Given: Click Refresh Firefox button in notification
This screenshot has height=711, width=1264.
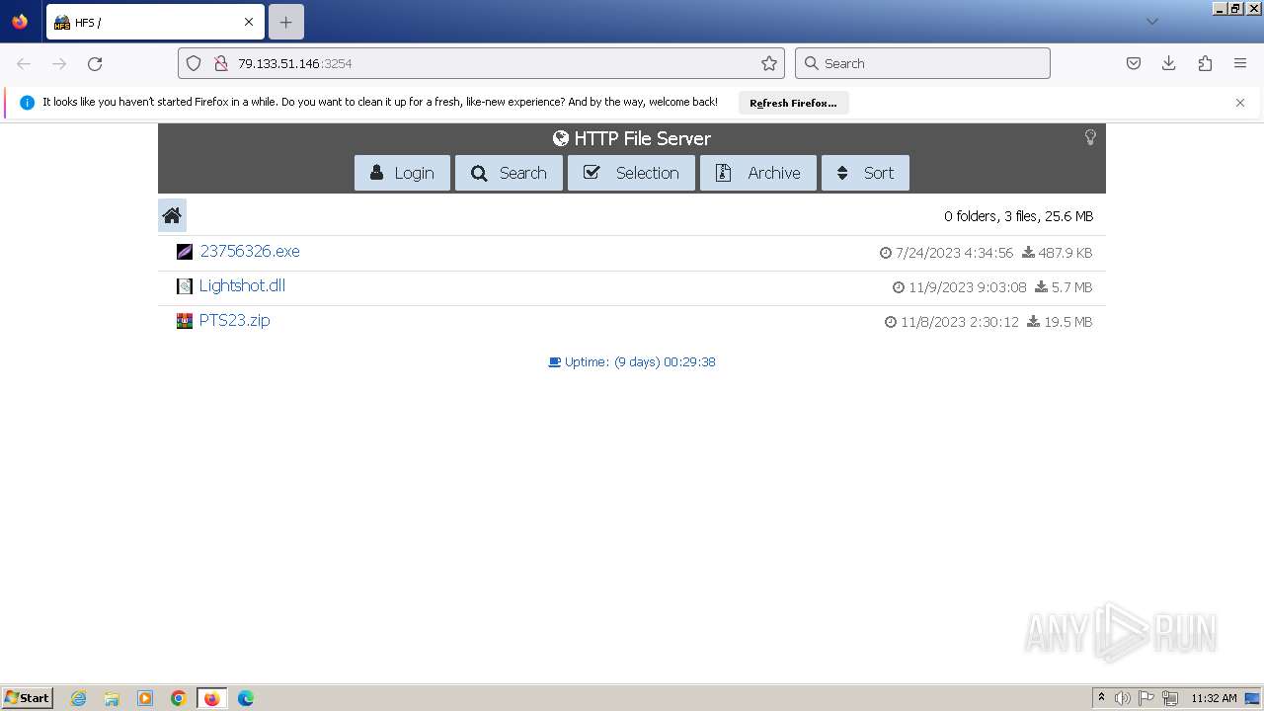Looking at the screenshot, I should 793,103.
